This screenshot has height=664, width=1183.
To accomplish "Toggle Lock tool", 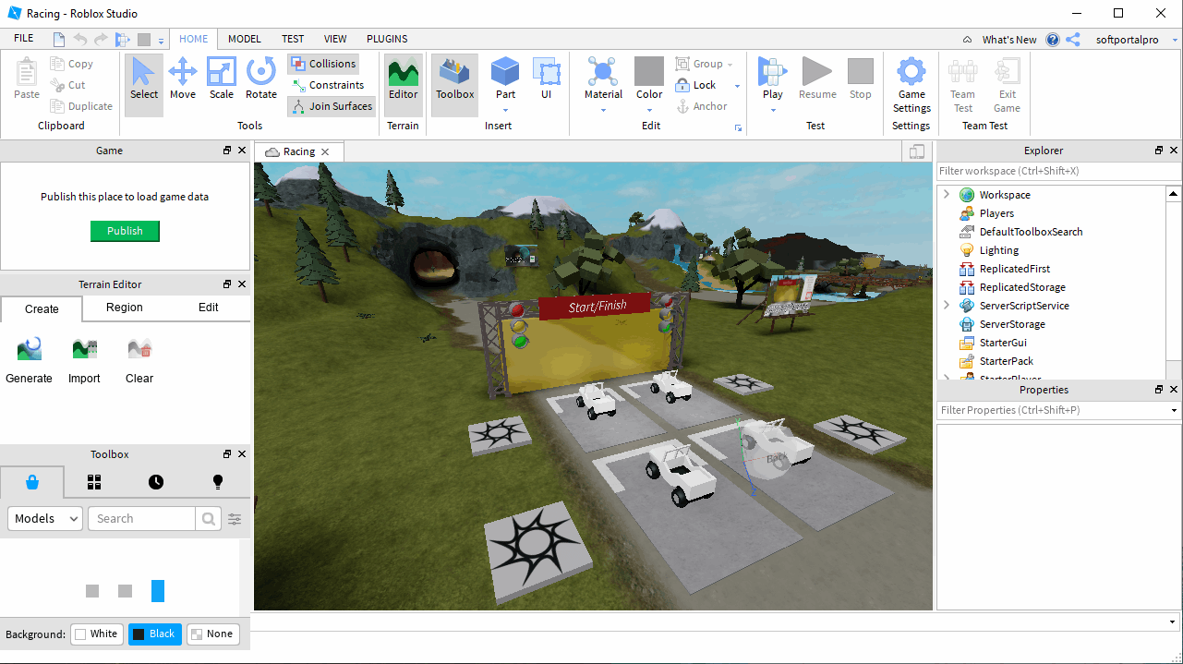I will (696, 85).
